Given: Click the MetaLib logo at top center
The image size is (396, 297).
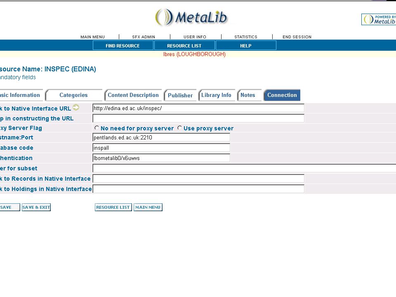Looking at the screenshot, I should pyautogui.click(x=191, y=17).
